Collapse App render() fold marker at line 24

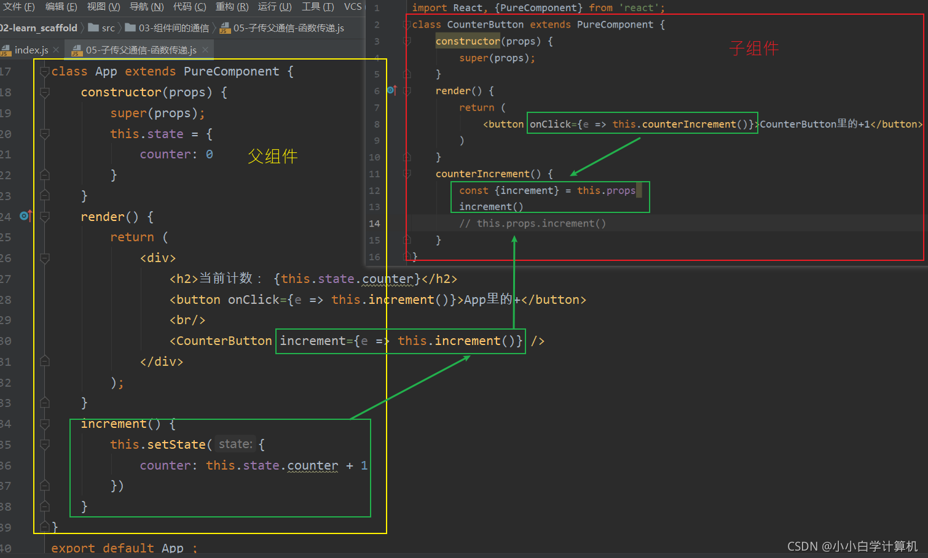pos(44,217)
